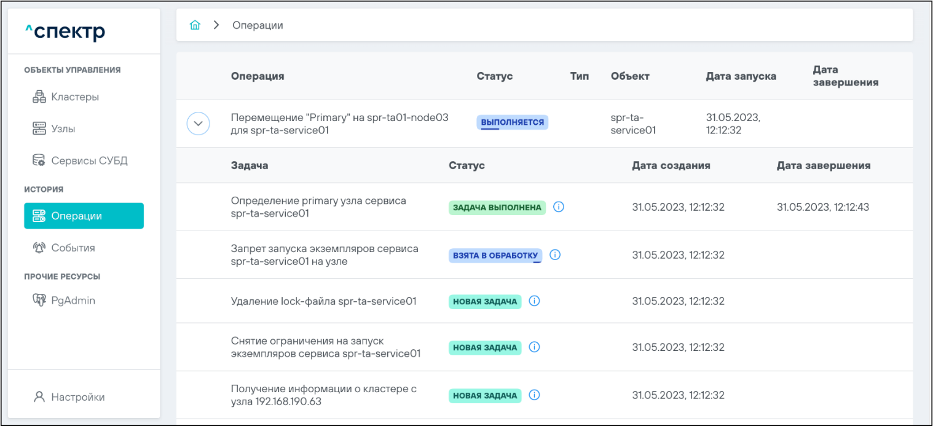This screenshot has width=933, height=426.
Task: Click info icon next to ВЗЯТА В ОБРАБОТКУ
Action: click(555, 254)
